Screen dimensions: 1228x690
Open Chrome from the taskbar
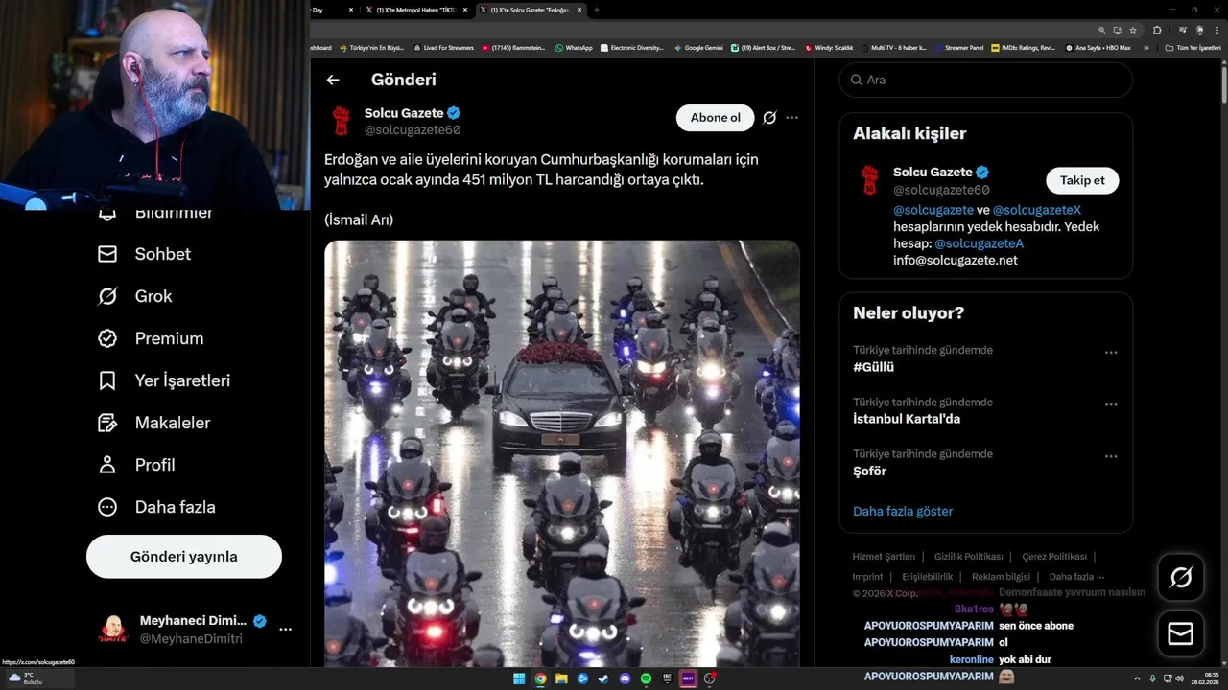click(x=540, y=678)
